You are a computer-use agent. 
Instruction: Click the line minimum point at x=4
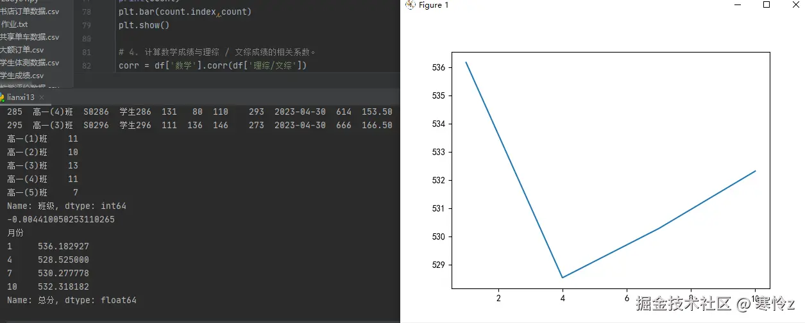tap(563, 277)
